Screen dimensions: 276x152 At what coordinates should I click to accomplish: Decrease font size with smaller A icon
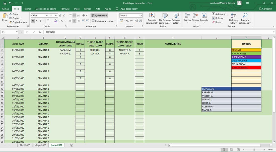[x=64, y=16]
